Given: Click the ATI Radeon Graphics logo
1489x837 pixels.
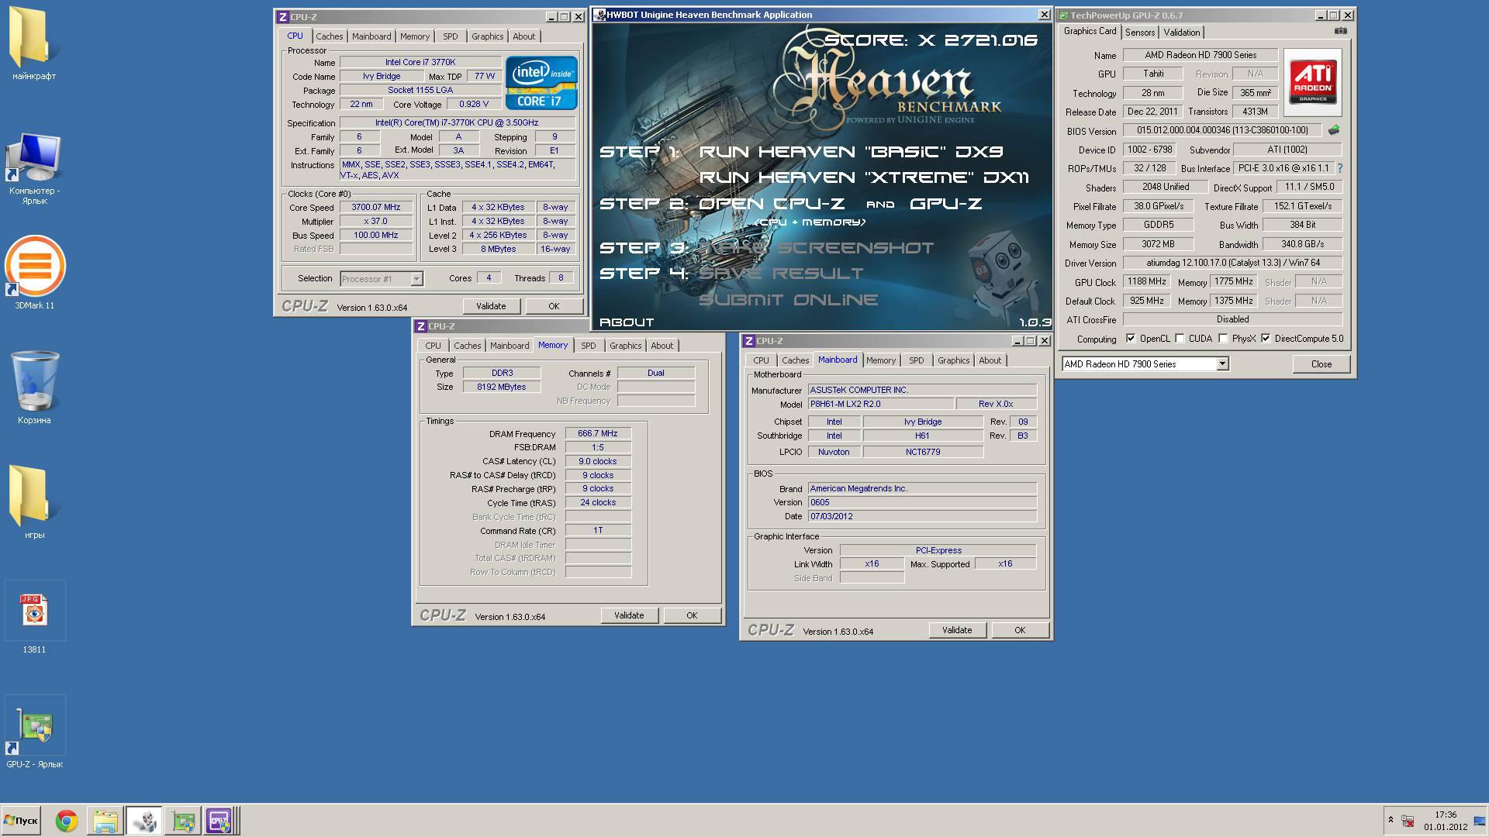Looking at the screenshot, I should coord(1312,82).
